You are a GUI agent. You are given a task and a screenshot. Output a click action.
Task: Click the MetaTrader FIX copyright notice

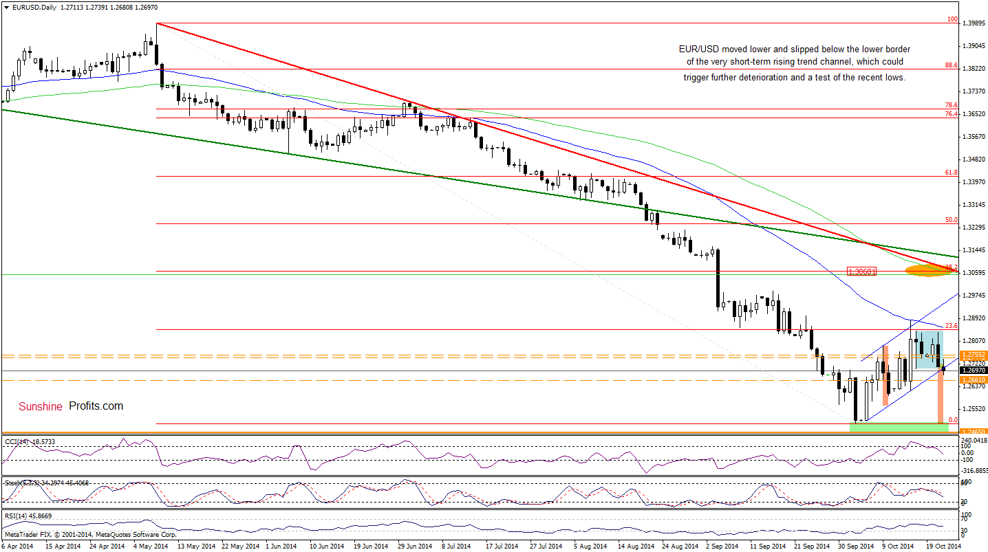[89, 534]
